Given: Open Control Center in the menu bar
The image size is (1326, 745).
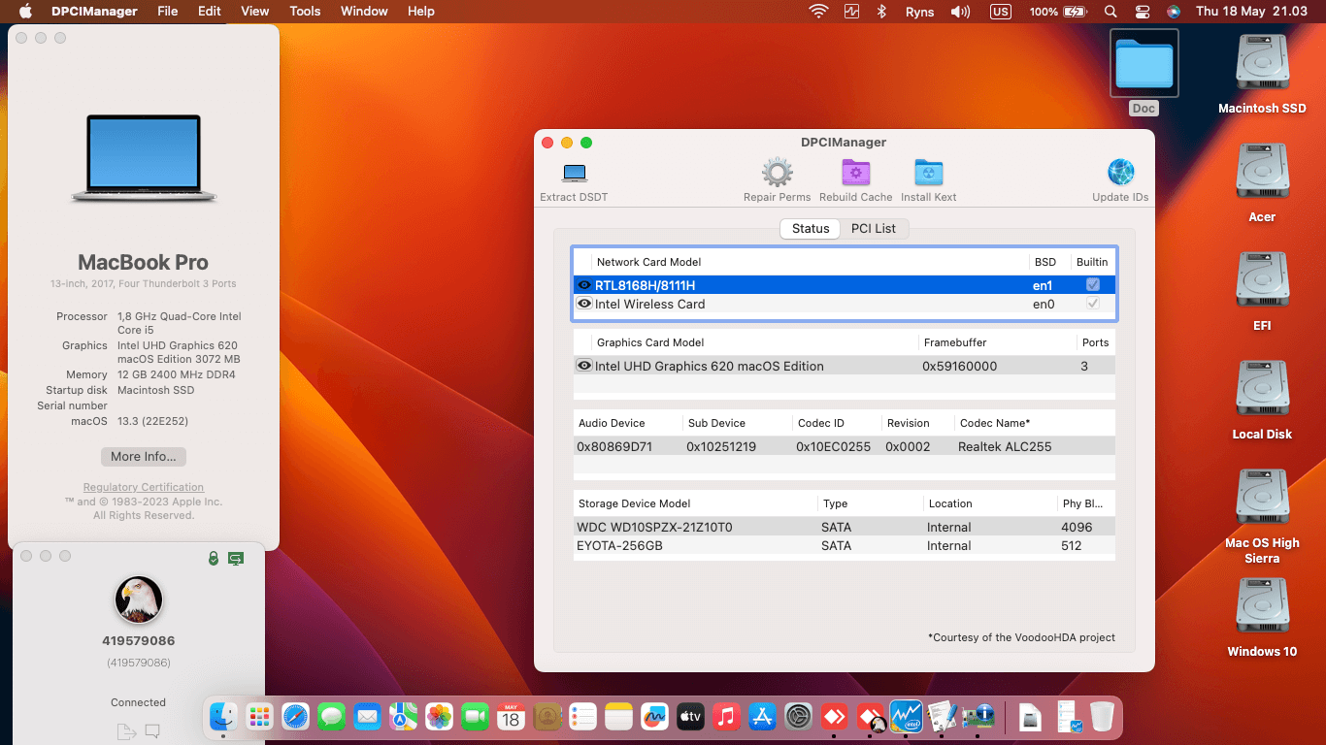Looking at the screenshot, I should 1143,12.
